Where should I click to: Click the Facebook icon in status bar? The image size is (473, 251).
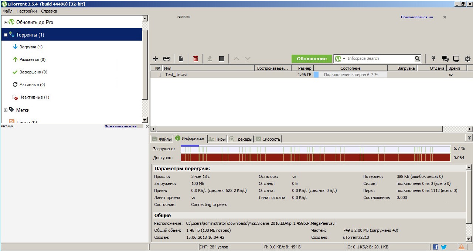[x=436, y=247]
